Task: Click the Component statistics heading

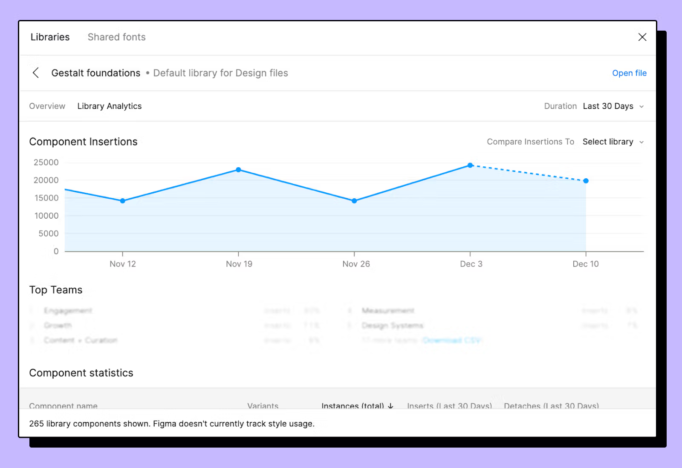Action: click(81, 373)
